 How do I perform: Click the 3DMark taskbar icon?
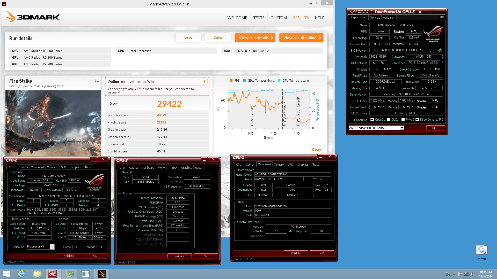[x=101, y=274]
